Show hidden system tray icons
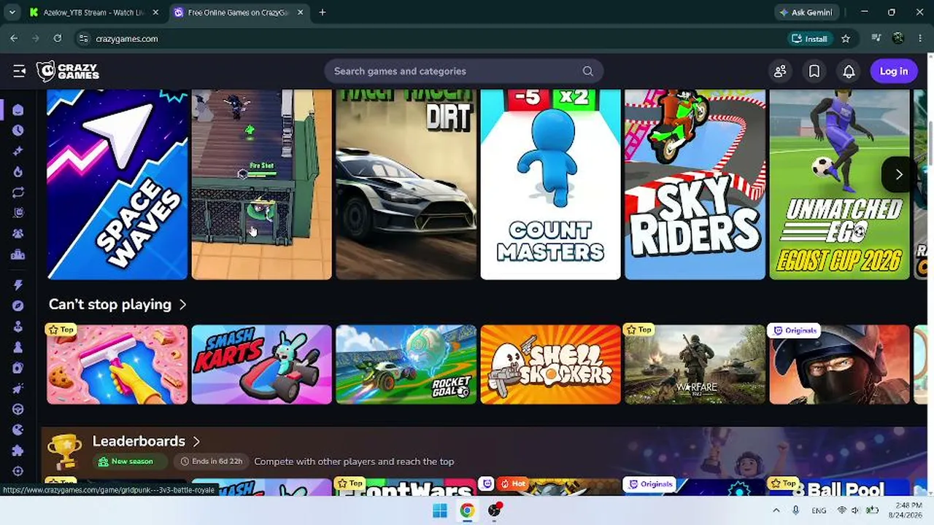The height and width of the screenshot is (525, 934). click(776, 510)
